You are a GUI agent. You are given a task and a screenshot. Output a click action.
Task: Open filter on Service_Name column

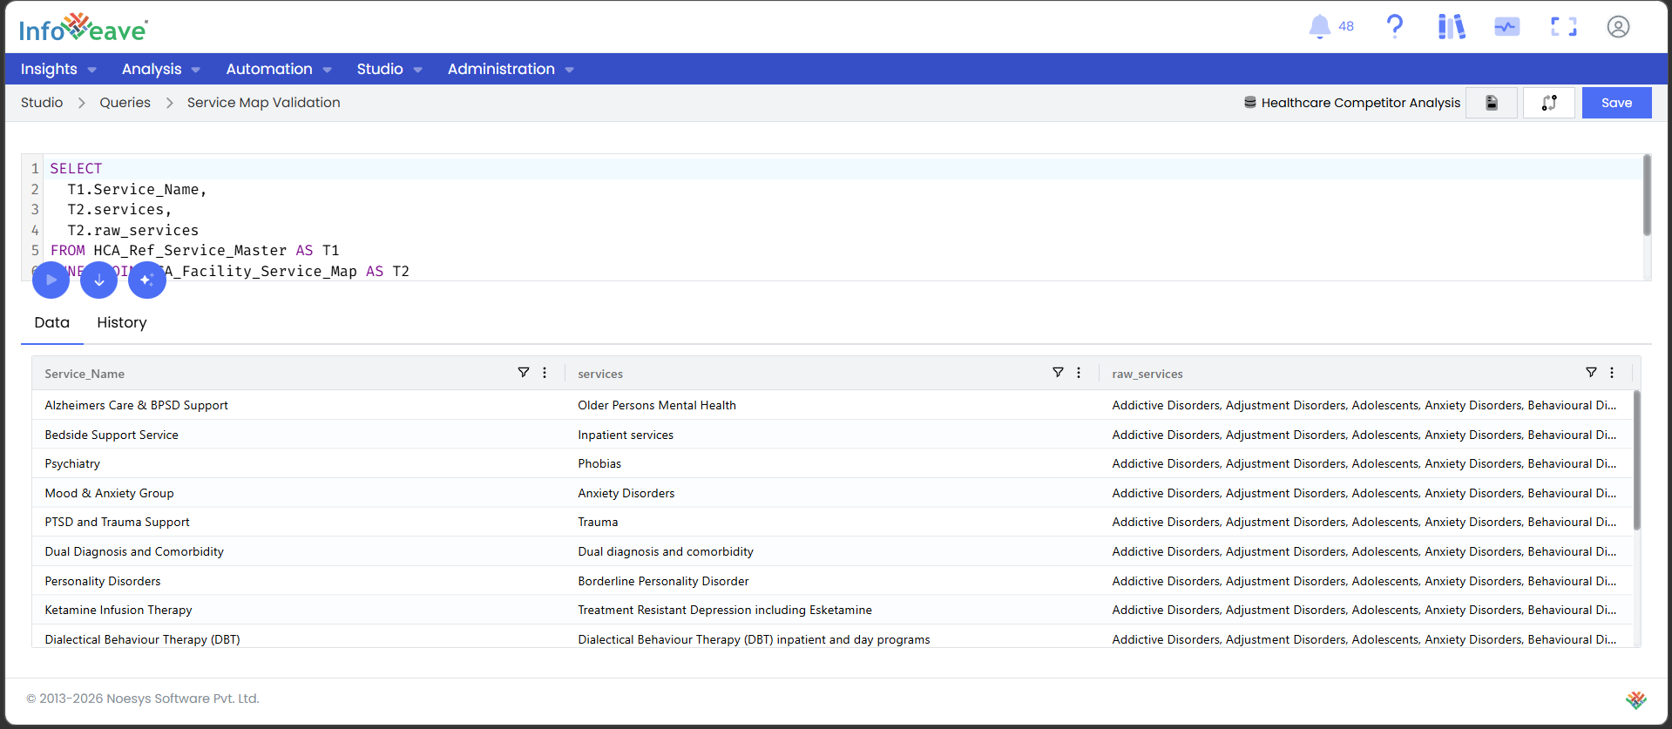click(x=524, y=373)
